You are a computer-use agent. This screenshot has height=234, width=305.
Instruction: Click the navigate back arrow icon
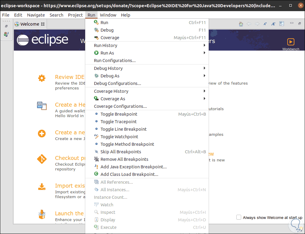pos(249,24)
